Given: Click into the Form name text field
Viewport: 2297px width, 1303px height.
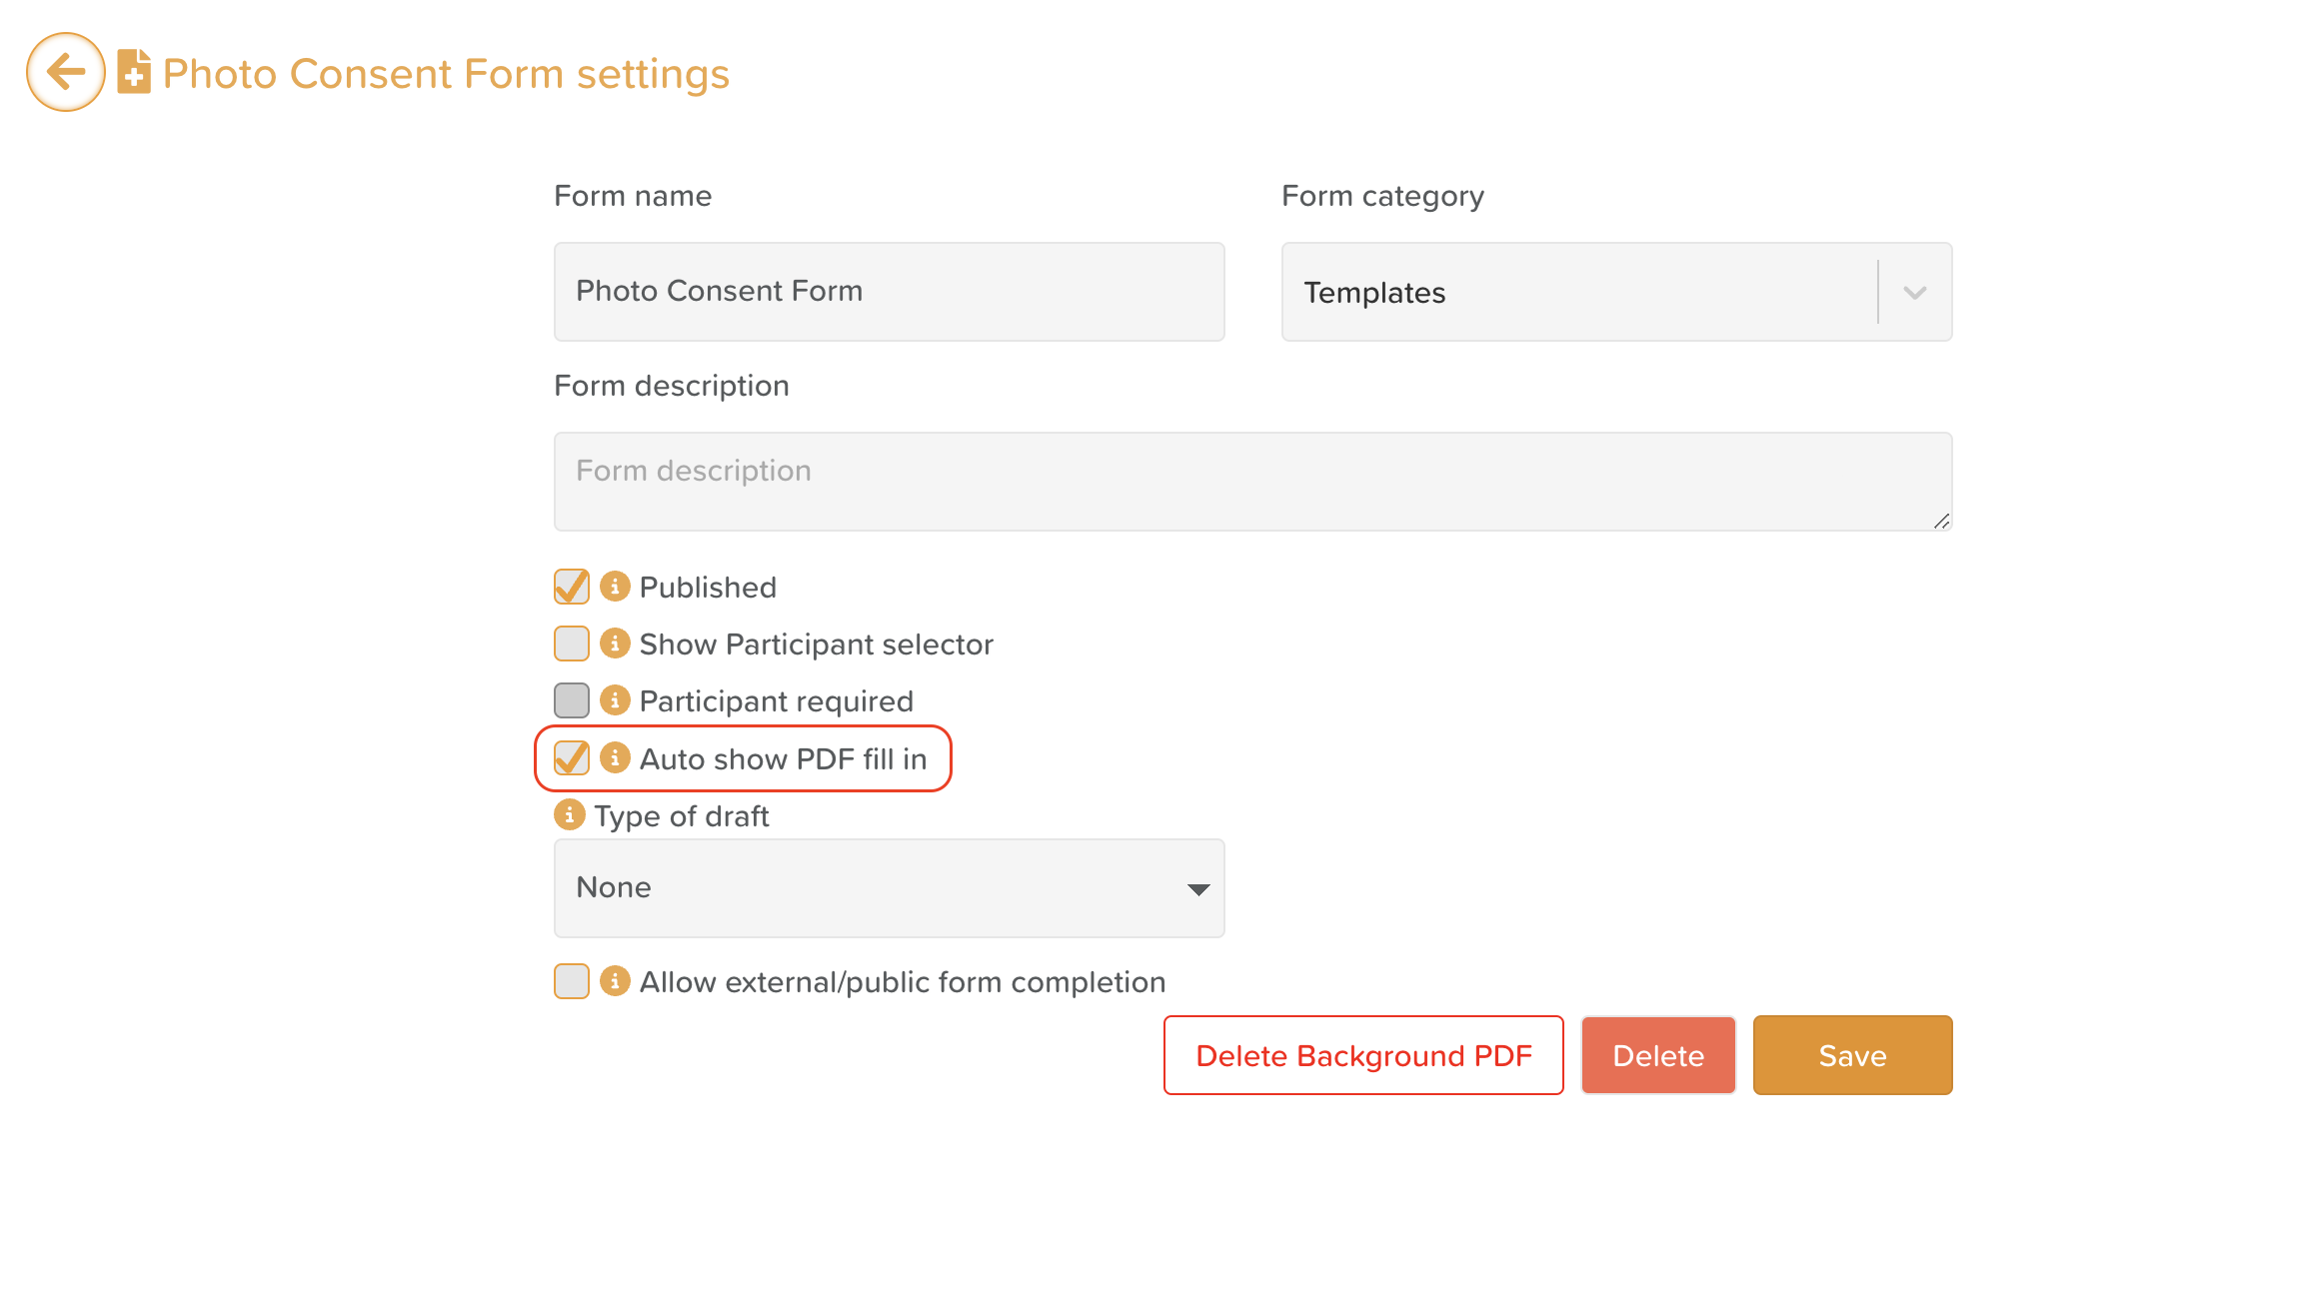Looking at the screenshot, I should [889, 292].
